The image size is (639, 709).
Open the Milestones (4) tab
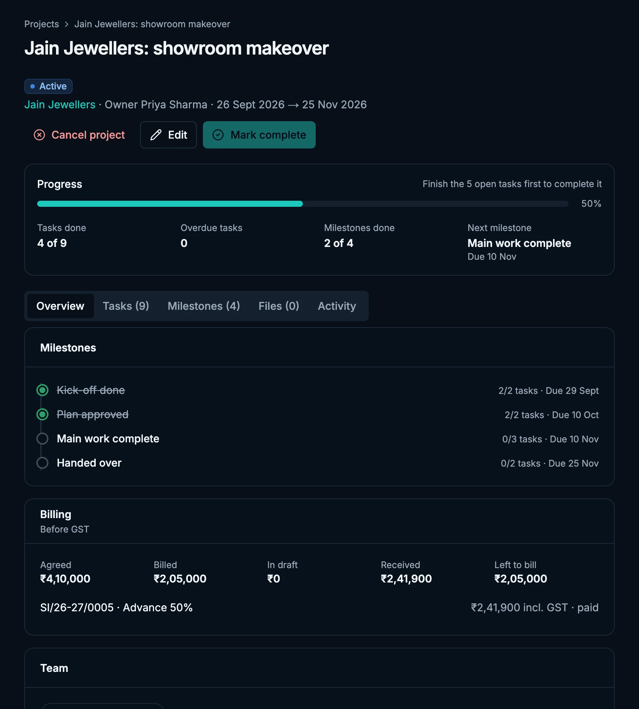tap(204, 306)
